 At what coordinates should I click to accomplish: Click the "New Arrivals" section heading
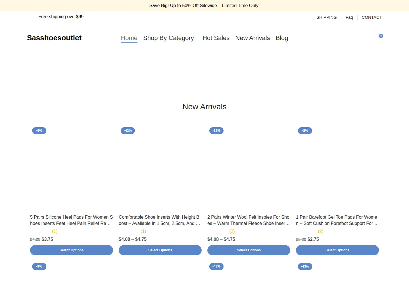[204, 107]
